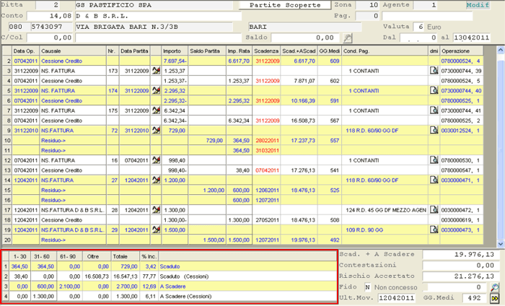Click the Causale column header
The height and width of the screenshot is (306, 505).
pos(55,52)
